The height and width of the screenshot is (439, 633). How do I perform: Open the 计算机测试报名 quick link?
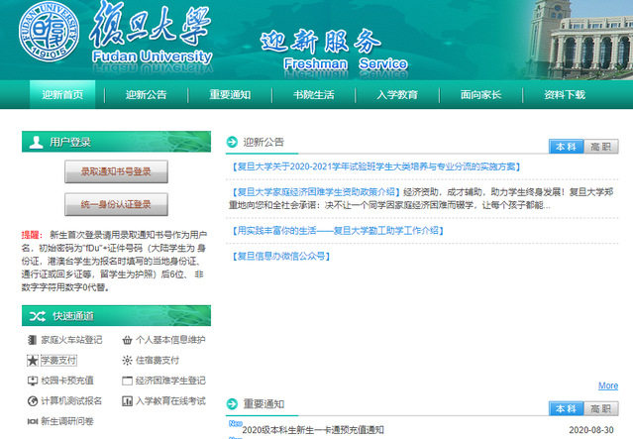[x=71, y=401]
